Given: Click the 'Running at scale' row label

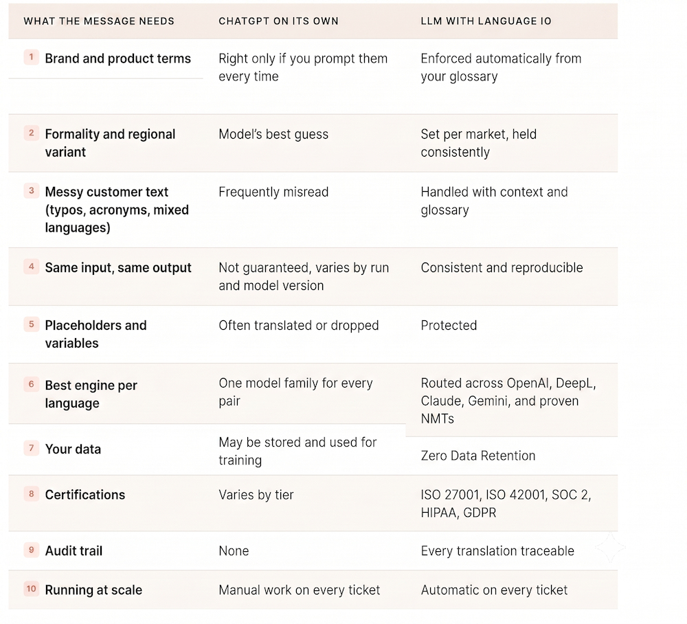Looking at the screenshot, I should 93,590.
